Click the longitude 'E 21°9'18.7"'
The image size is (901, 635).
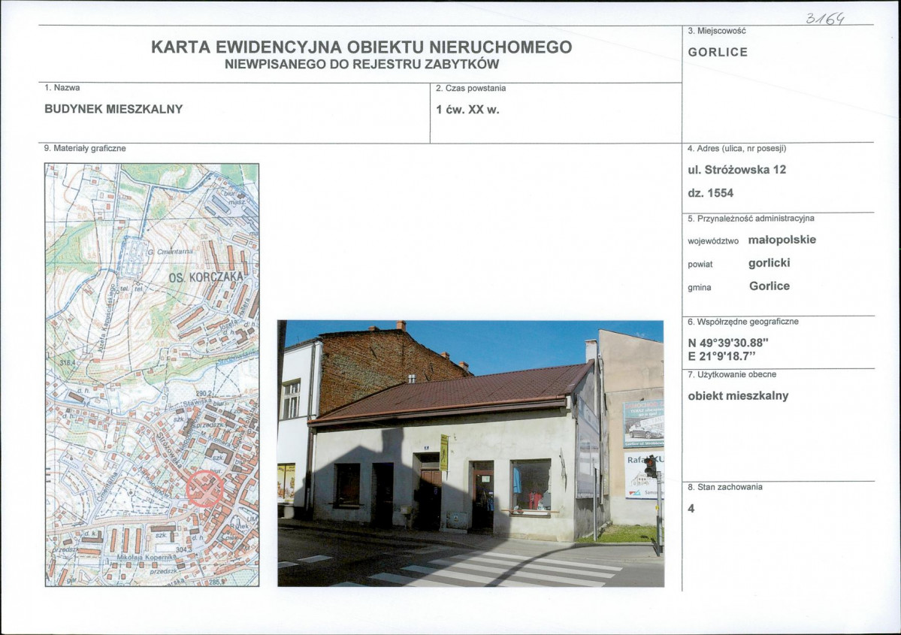(721, 356)
